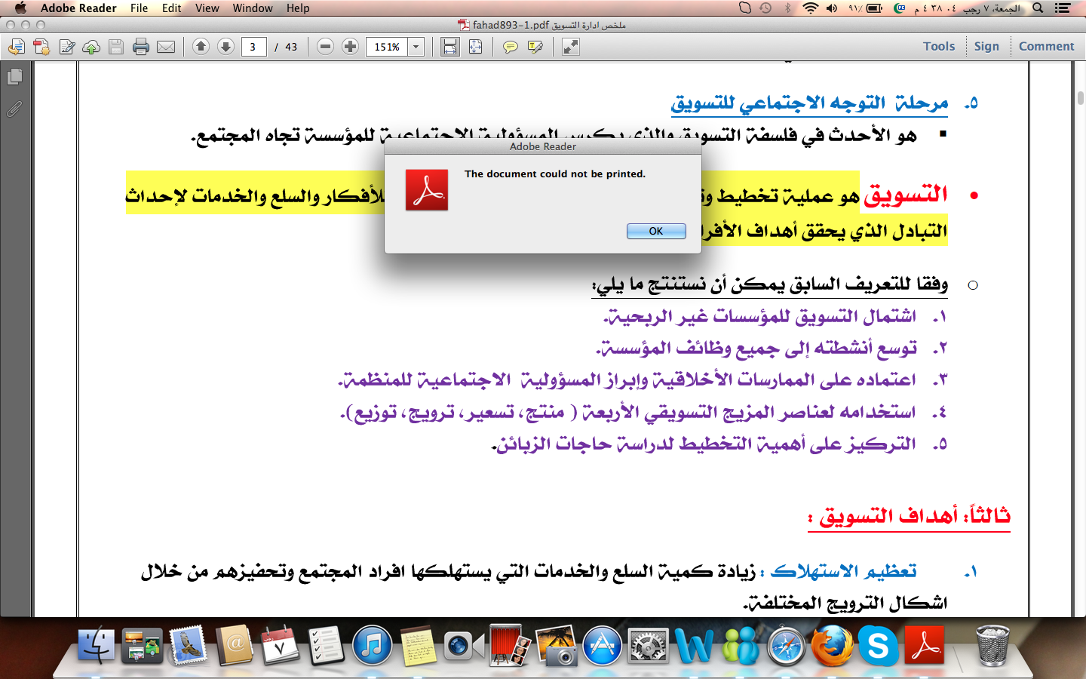The image size is (1086, 679).
Task: Switch to read mode view
Action: click(x=571, y=47)
